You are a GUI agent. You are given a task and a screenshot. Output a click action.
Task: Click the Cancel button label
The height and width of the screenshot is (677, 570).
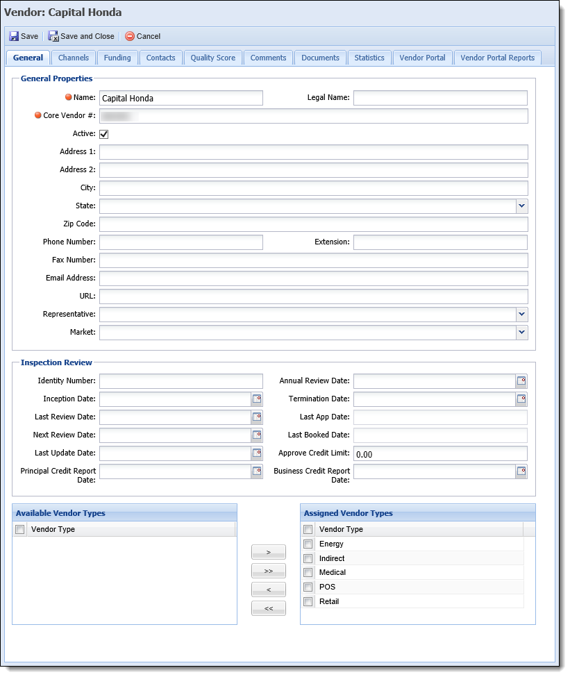click(x=149, y=36)
